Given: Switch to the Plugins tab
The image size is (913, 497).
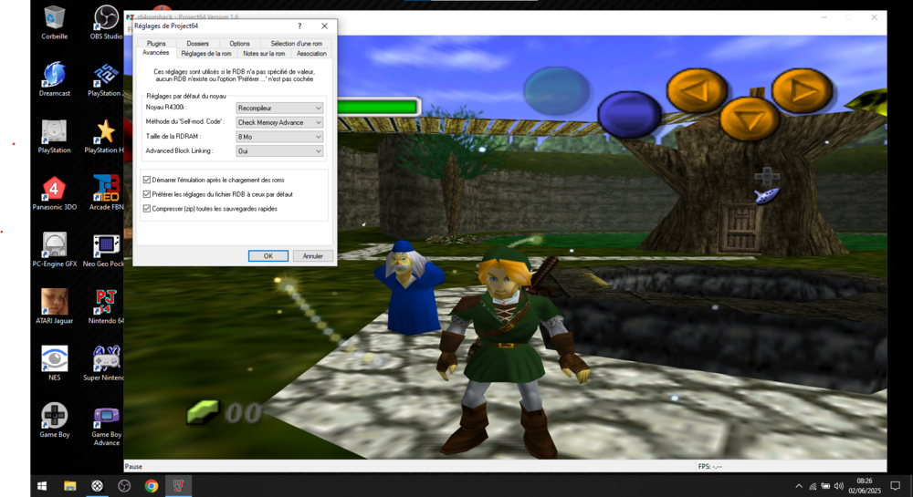Looking at the screenshot, I should click(x=156, y=43).
